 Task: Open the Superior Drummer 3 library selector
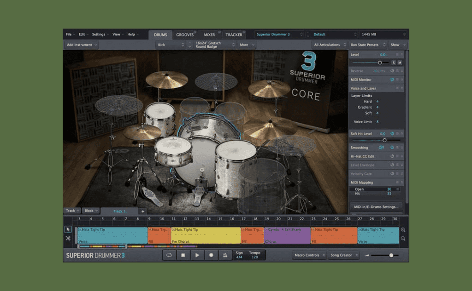coord(279,34)
